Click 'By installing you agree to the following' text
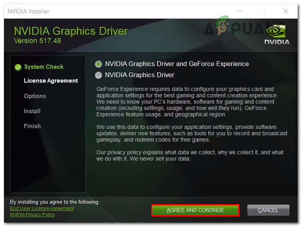Screen dimensions: 302x227 [x=55, y=202]
